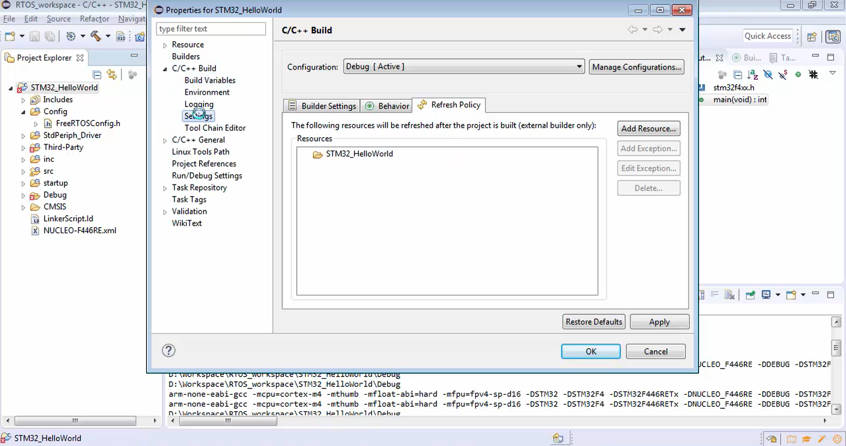Viewport: 846px width, 446px height.
Task: Click the Manage Configurations button
Action: (x=636, y=67)
